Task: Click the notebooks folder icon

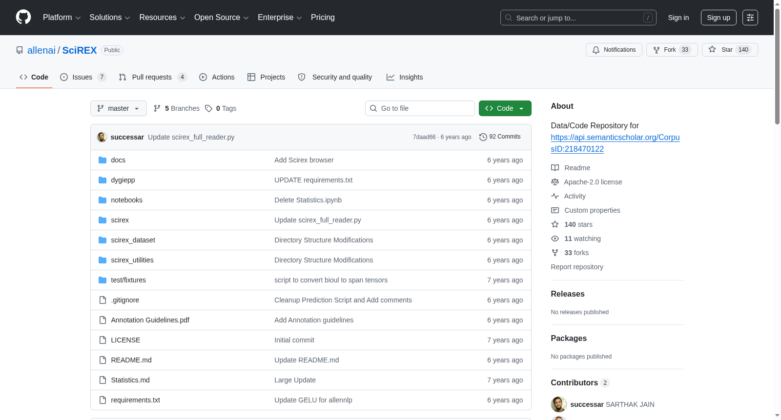Action: [x=103, y=200]
